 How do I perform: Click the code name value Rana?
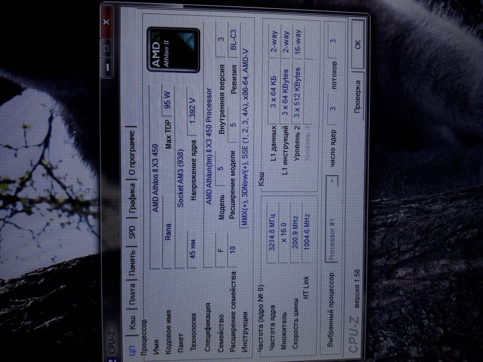point(168,232)
